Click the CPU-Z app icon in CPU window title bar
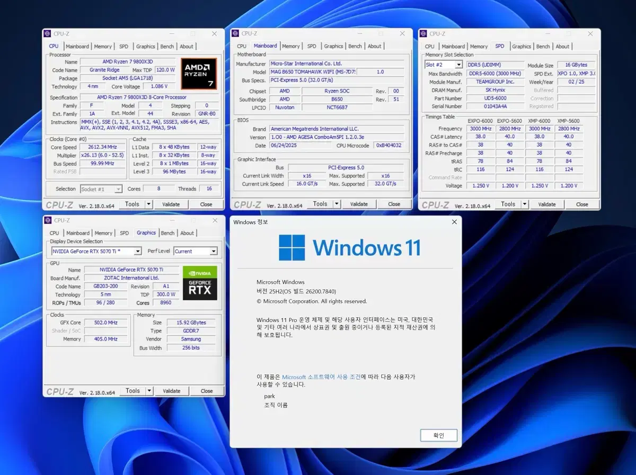Image resolution: width=636 pixels, height=475 pixels. pyautogui.click(x=48, y=33)
